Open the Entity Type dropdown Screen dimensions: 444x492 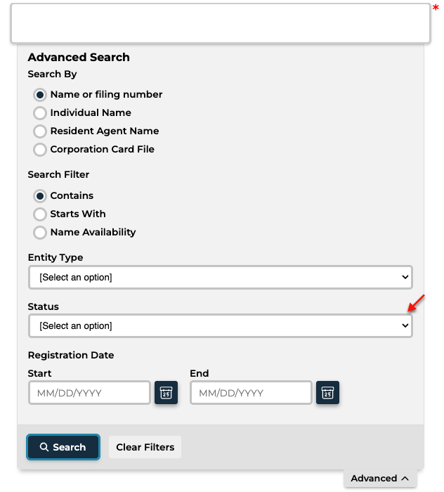tap(220, 277)
